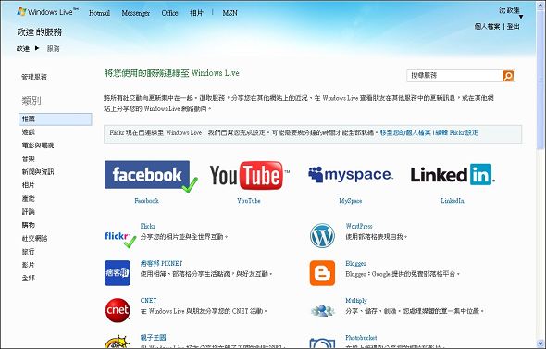The height and width of the screenshot is (349, 546).
Task: Click the Photobucket title link
Action: pyautogui.click(x=361, y=338)
